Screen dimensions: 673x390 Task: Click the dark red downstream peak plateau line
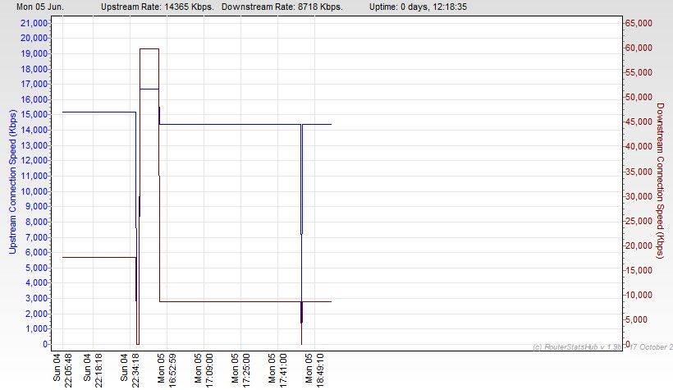149,49
